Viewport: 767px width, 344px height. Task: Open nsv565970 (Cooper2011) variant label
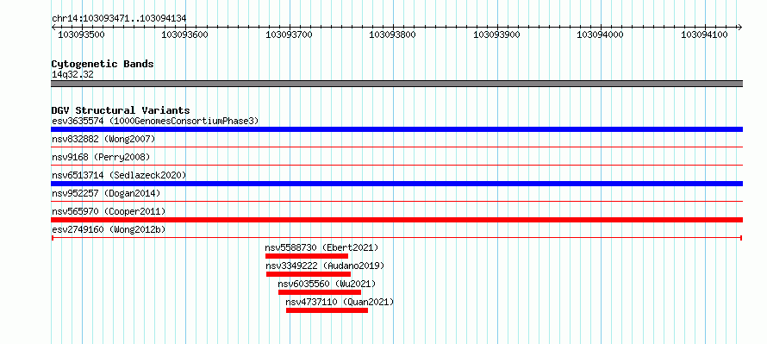coord(109,211)
